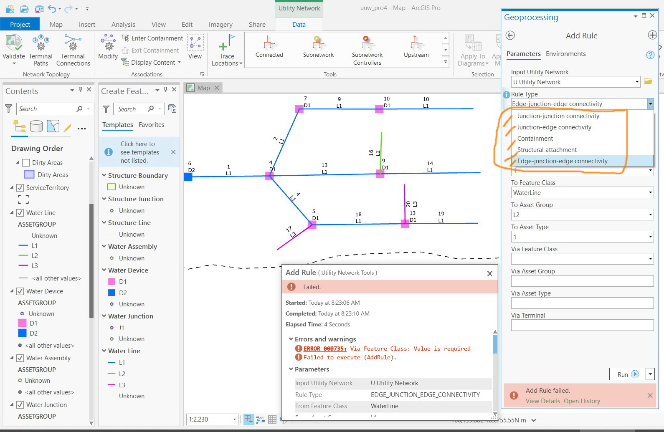Save the project from quick access toolbar
664x432 pixels.
(39, 8)
